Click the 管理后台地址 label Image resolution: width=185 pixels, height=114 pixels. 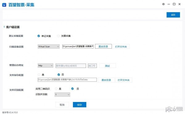pos(16,65)
